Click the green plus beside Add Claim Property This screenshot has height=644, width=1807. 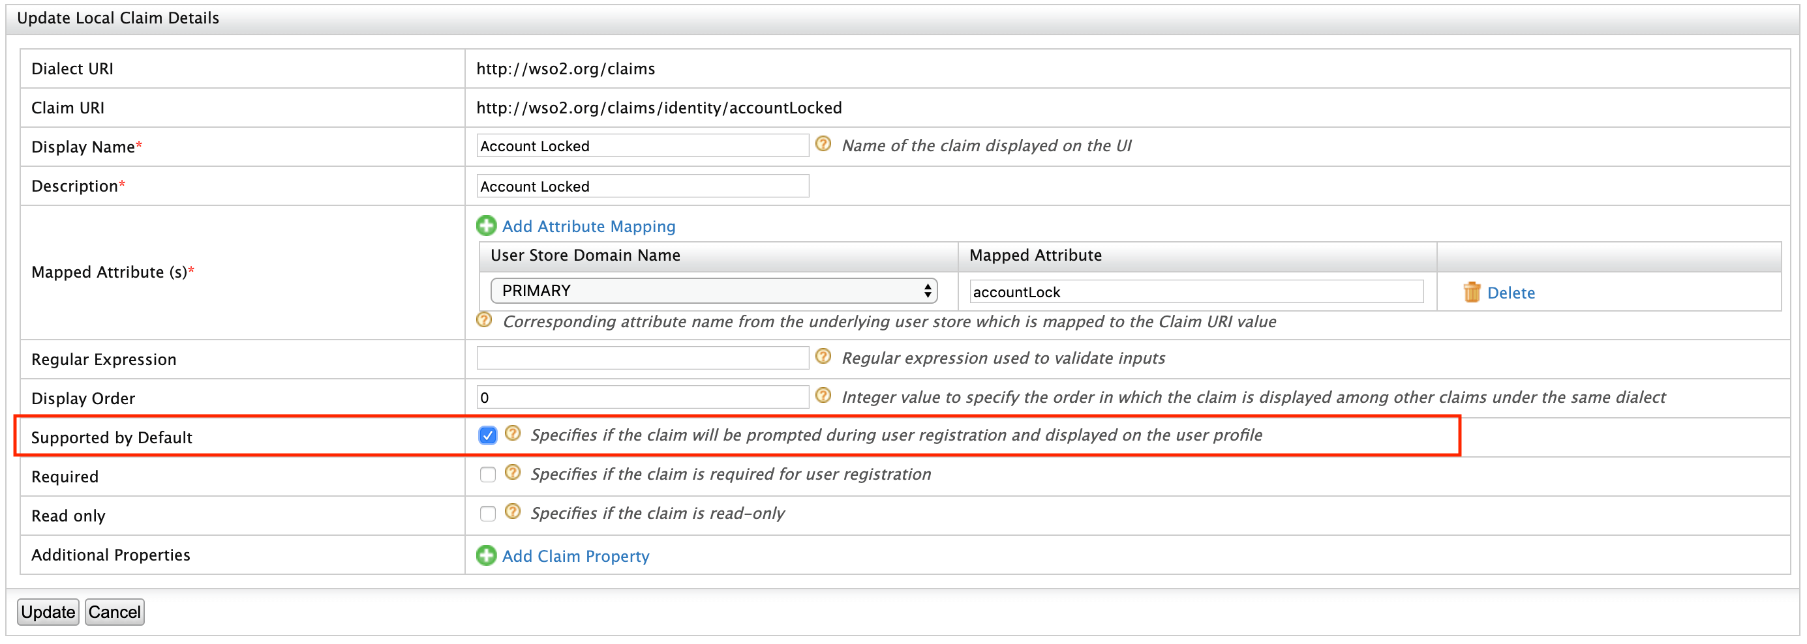487,555
